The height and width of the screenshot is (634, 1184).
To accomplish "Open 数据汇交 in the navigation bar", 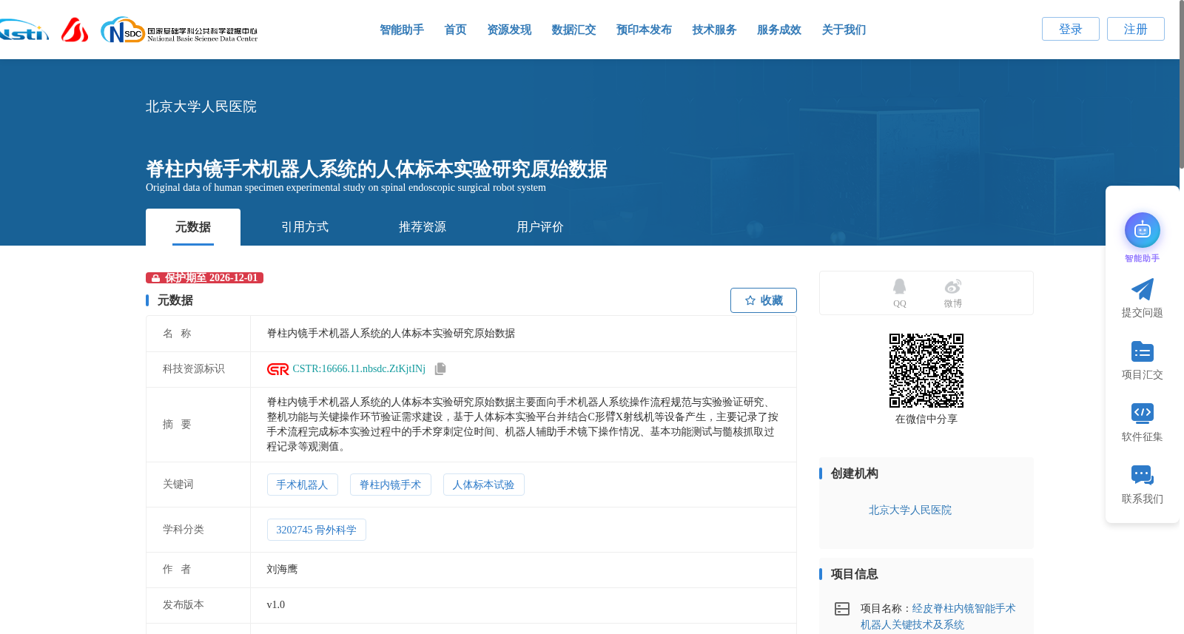I will point(573,30).
